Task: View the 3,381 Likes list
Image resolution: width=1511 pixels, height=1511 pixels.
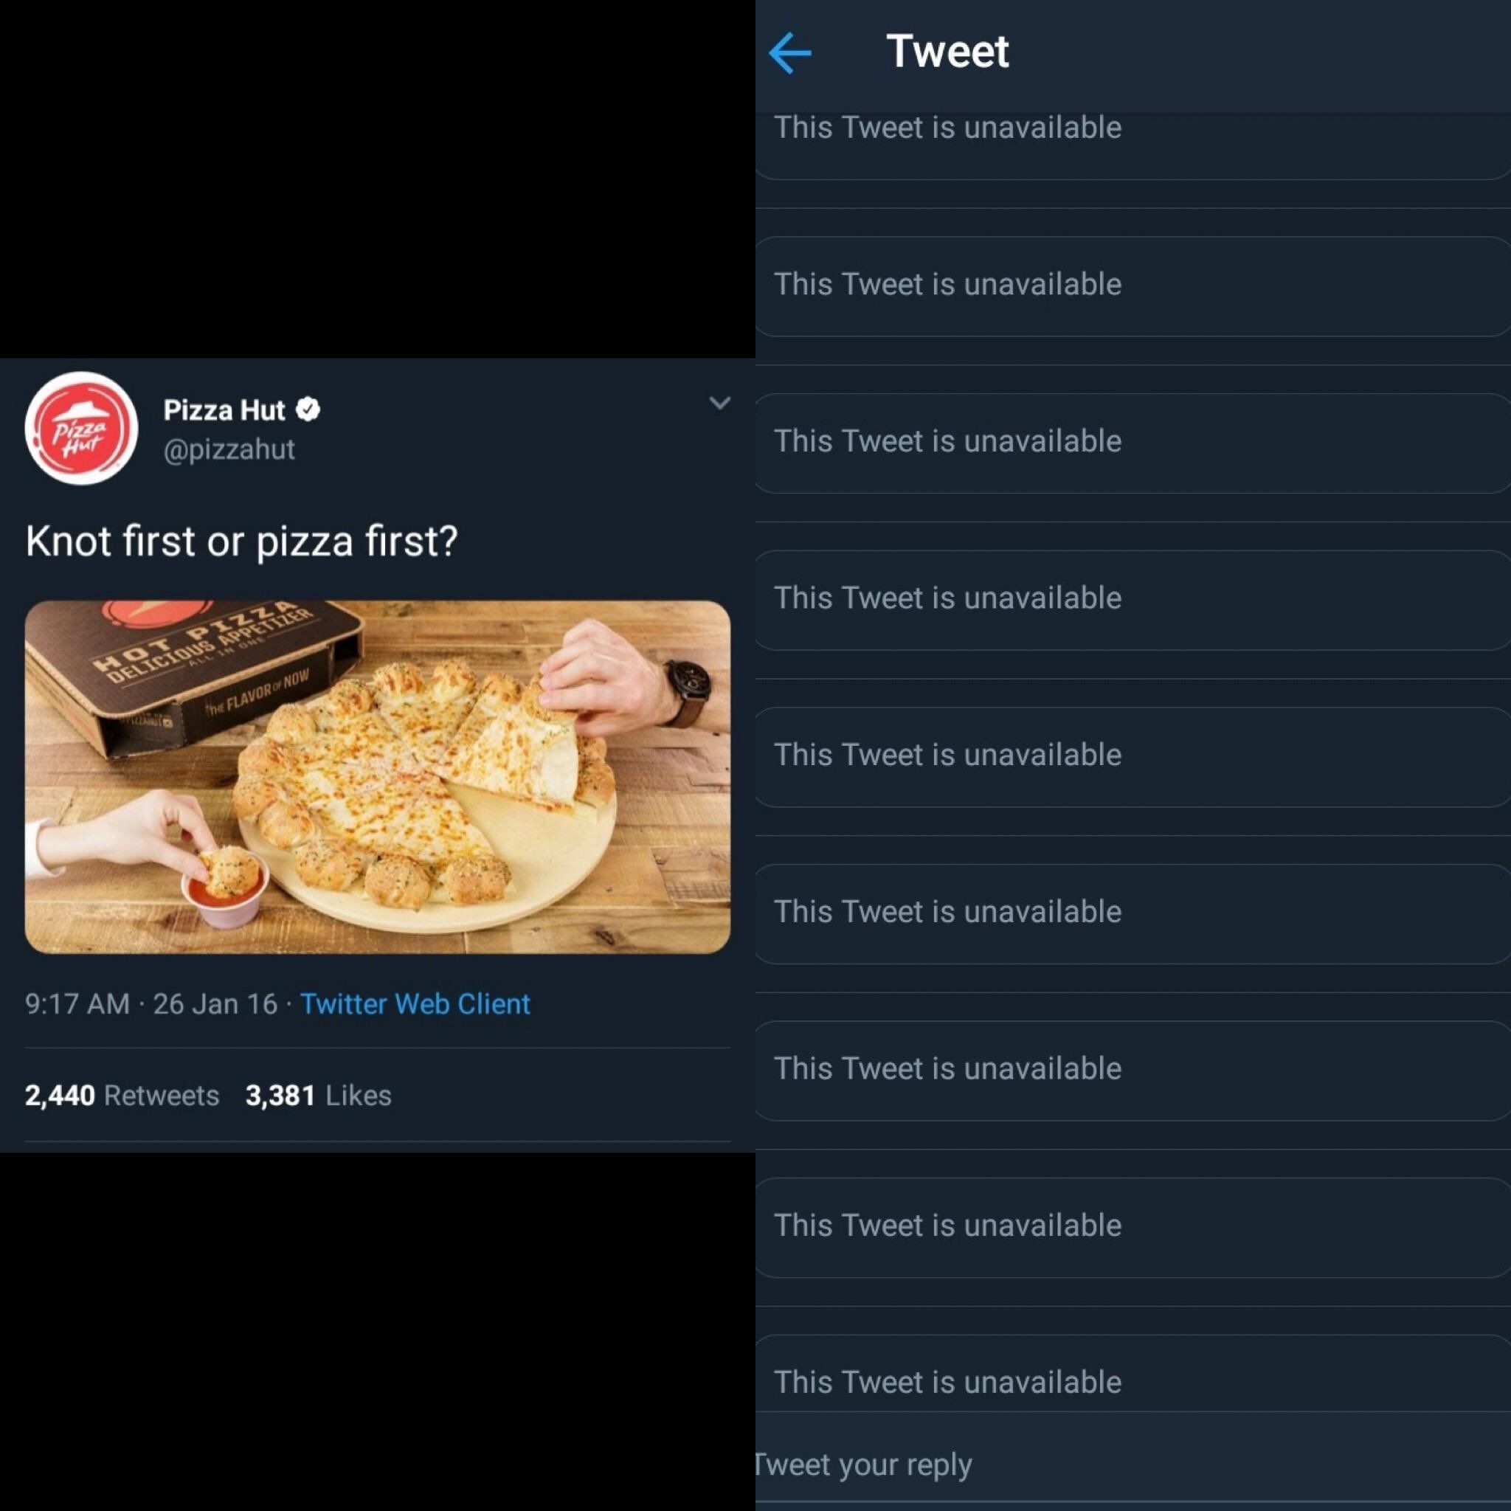Action: (x=318, y=1095)
